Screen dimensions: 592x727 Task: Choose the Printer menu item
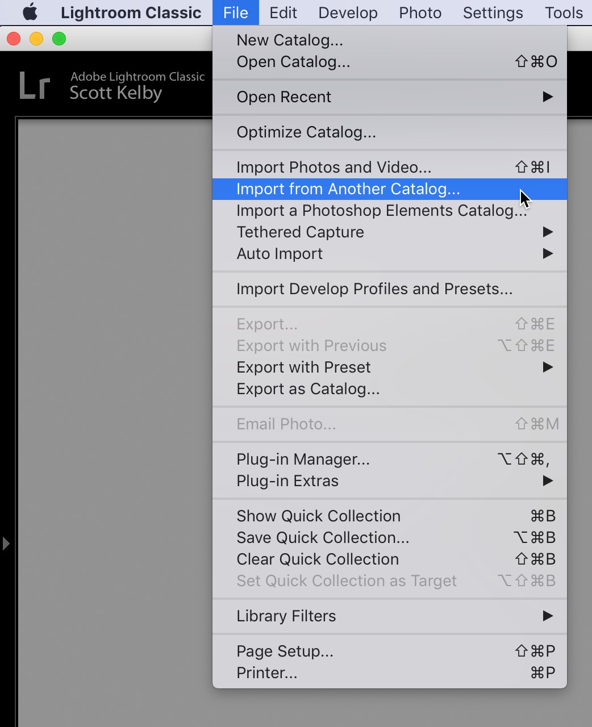click(390, 673)
